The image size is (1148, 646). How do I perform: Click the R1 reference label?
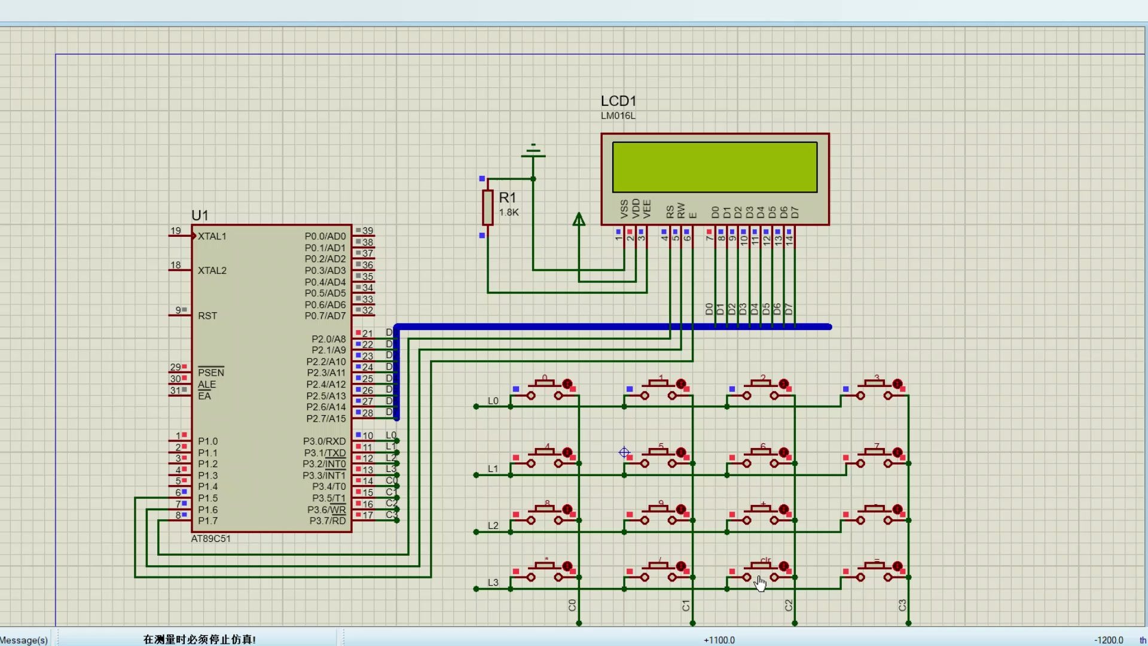[507, 197]
